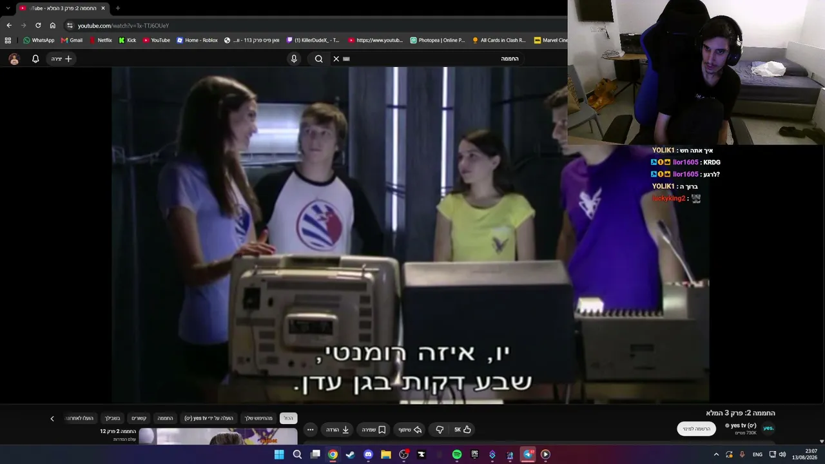Select the 'הכול' filter chip
Viewport: 825px width, 464px height.
(288, 418)
